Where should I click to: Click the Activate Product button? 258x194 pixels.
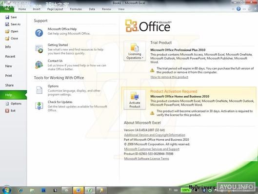[135, 100]
